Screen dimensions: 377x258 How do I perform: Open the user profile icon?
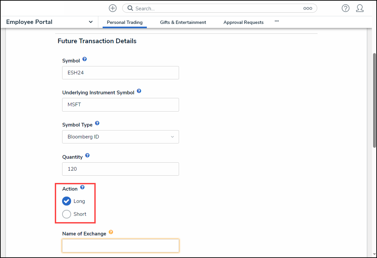pyautogui.click(x=360, y=8)
